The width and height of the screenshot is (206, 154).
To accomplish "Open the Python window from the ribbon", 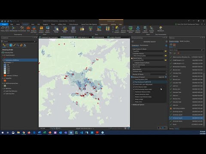I will [7, 29].
